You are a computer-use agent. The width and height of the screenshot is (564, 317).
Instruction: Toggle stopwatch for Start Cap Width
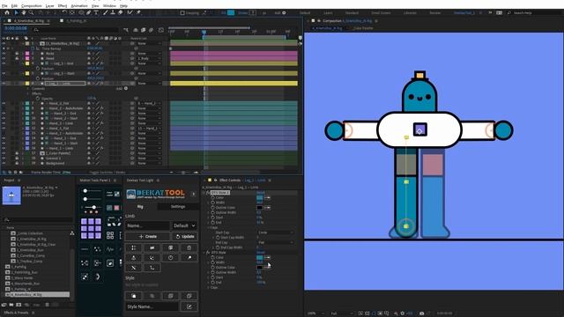click(x=218, y=238)
